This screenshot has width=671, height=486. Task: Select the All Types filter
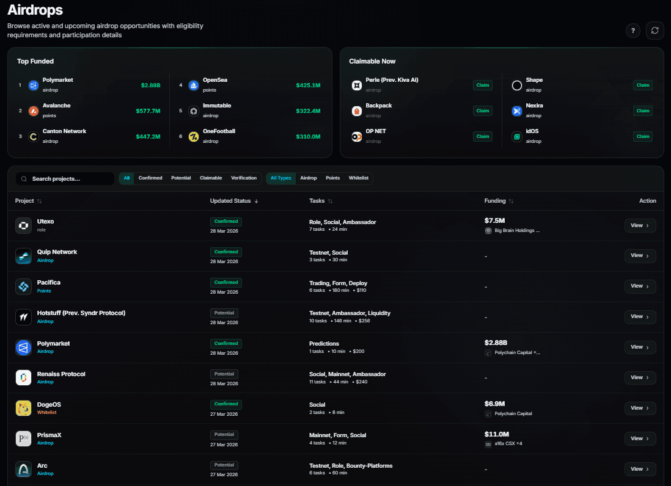[280, 178]
